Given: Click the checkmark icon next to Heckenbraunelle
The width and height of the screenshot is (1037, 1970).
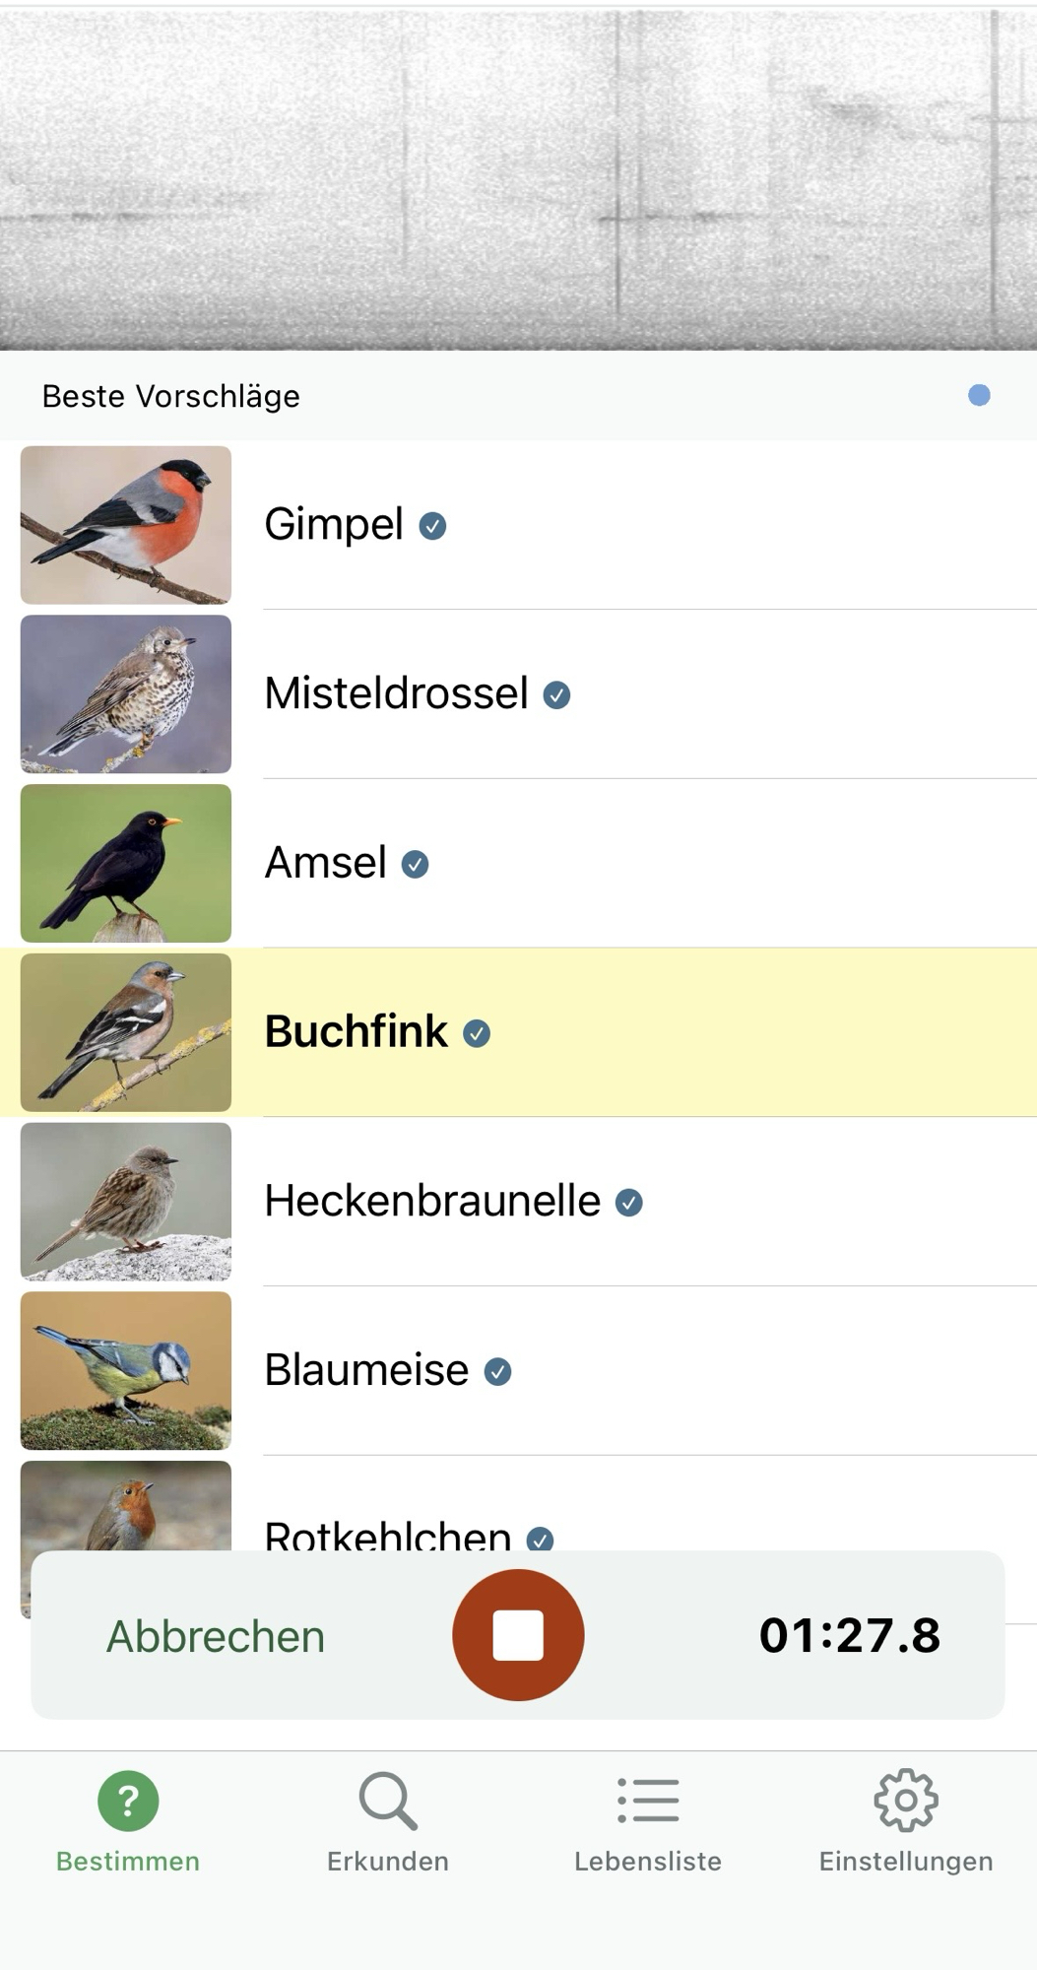Looking at the screenshot, I should 629,1203.
